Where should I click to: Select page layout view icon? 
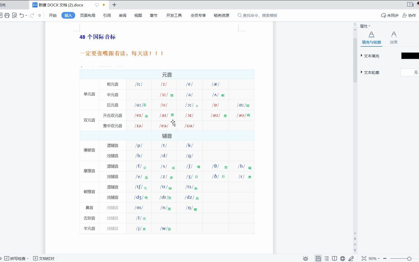pos(318,258)
